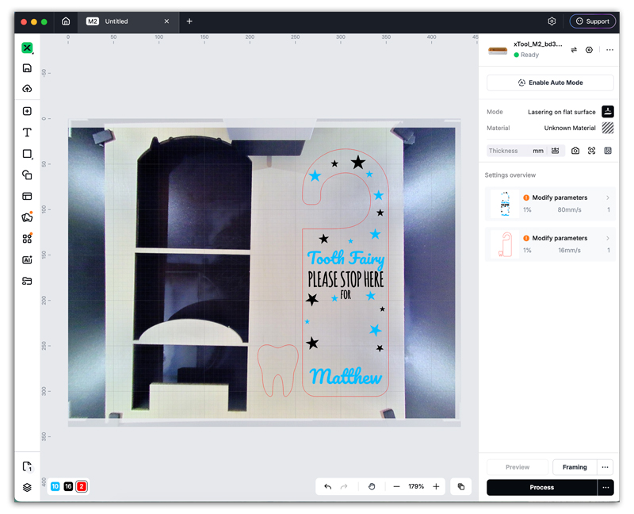
Task: Undo the last action
Action: click(x=328, y=486)
